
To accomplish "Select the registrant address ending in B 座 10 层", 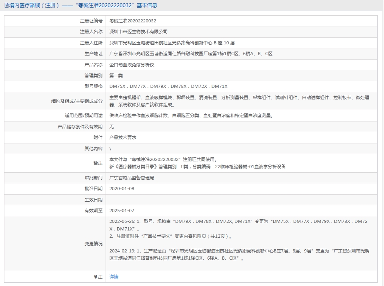I will [x=172, y=43].
